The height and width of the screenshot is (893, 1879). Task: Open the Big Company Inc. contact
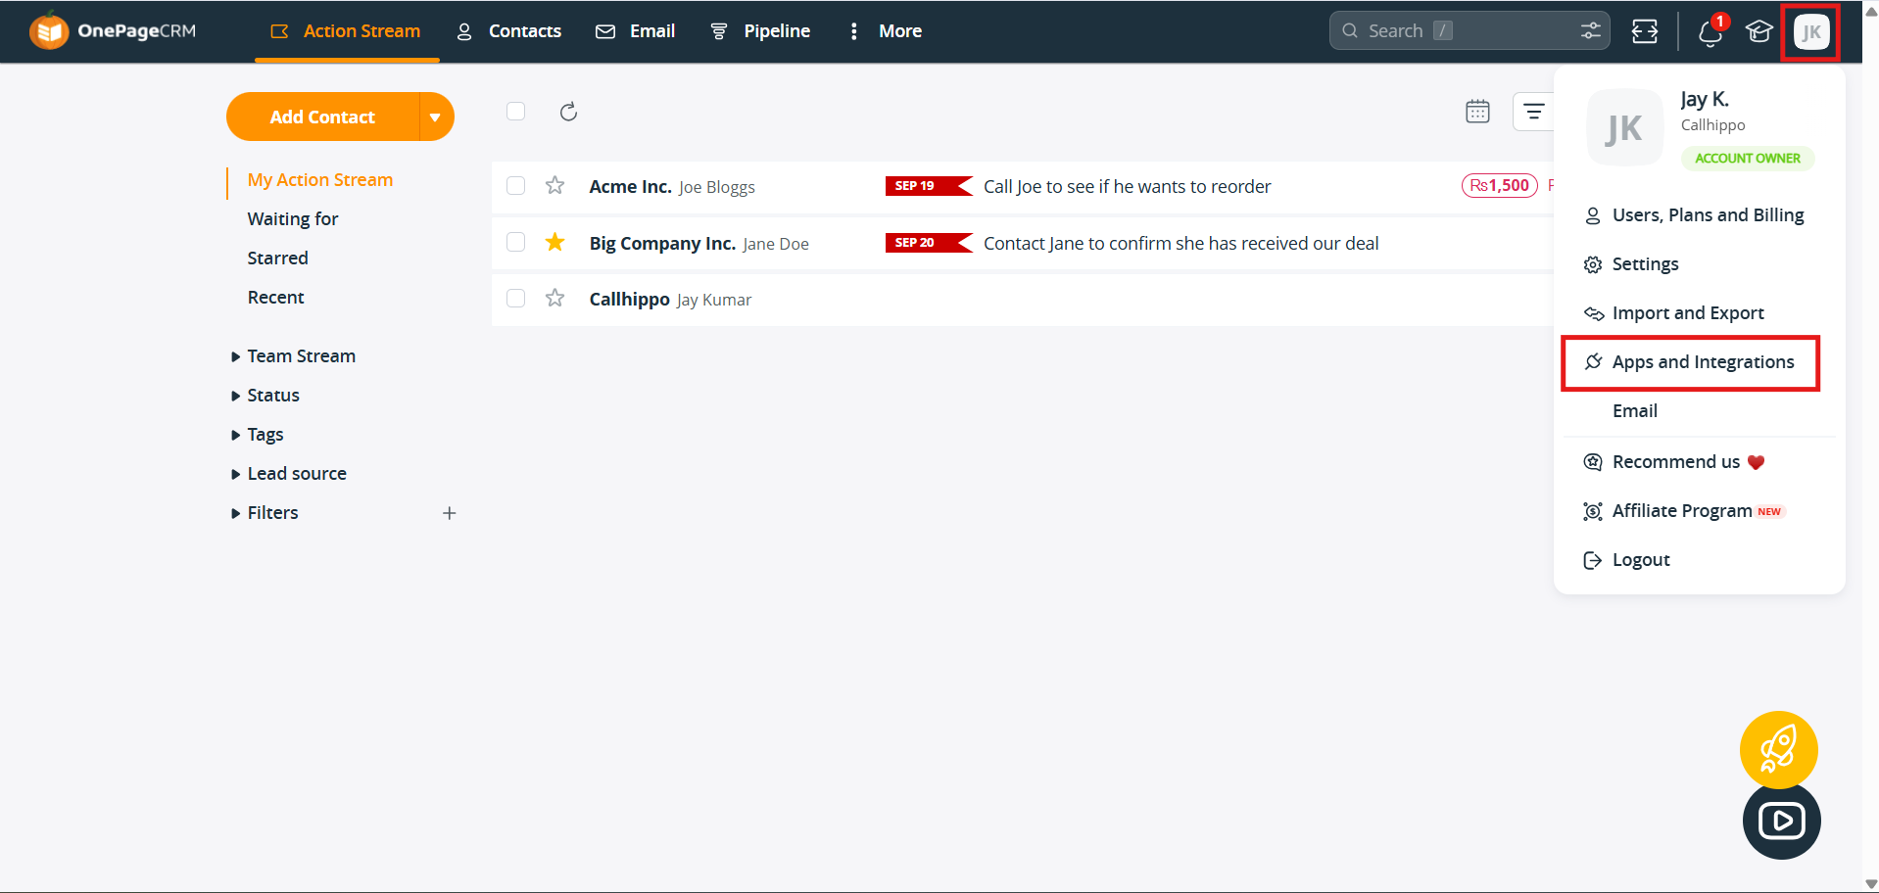(662, 243)
